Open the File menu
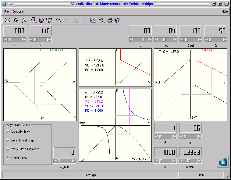231x180 pixels. pyautogui.click(x=6, y=12)
